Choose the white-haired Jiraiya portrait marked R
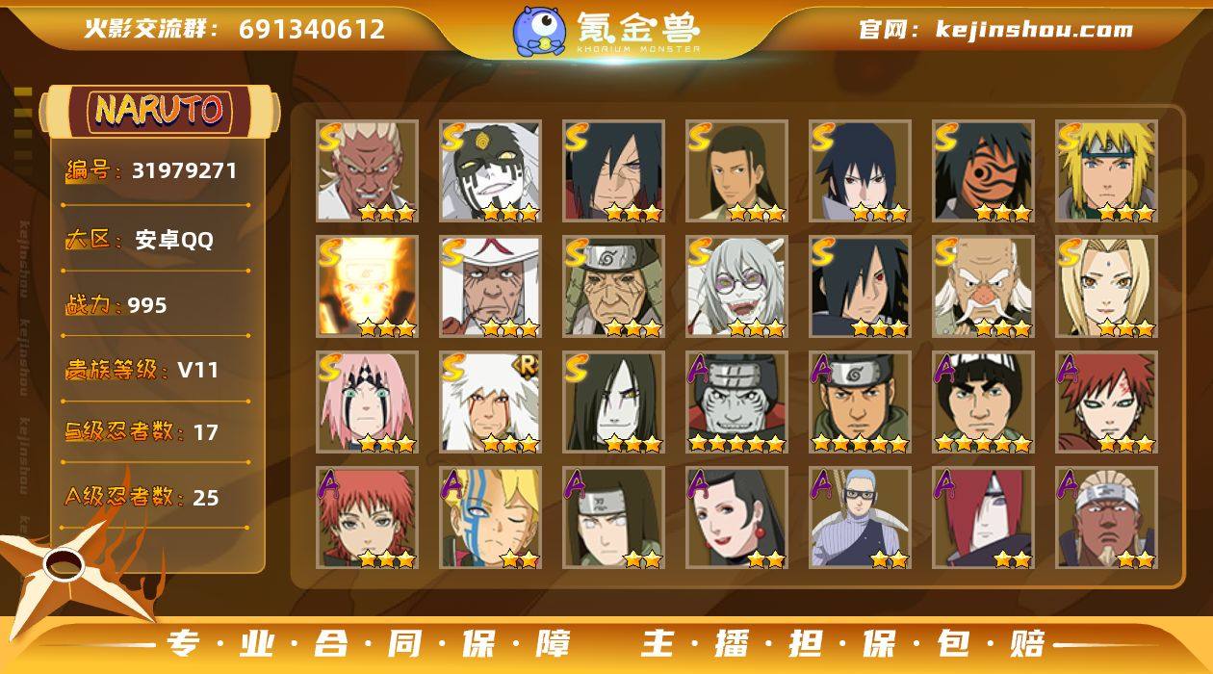The width and height of the screenshot is (1213, 674). tap(490, 402)
